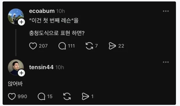
Task: Open the post text about 충청도식으로 표현
Action: pyautogui.click(x=57, y=33)
